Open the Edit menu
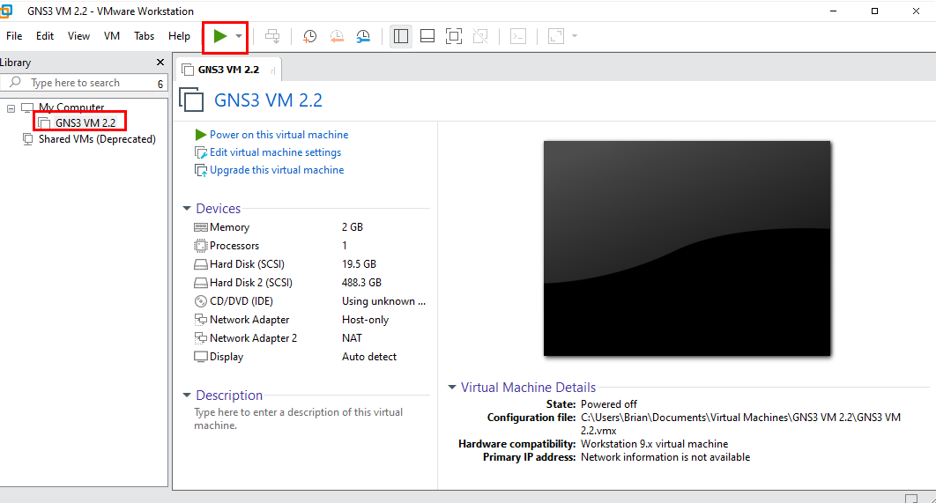936x503 pixels. 45,36
